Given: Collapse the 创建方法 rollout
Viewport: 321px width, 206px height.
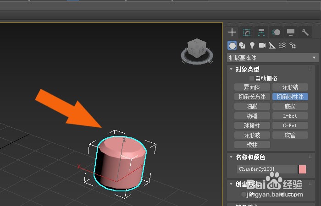Looking at the screenshot, I should (231, 184).
